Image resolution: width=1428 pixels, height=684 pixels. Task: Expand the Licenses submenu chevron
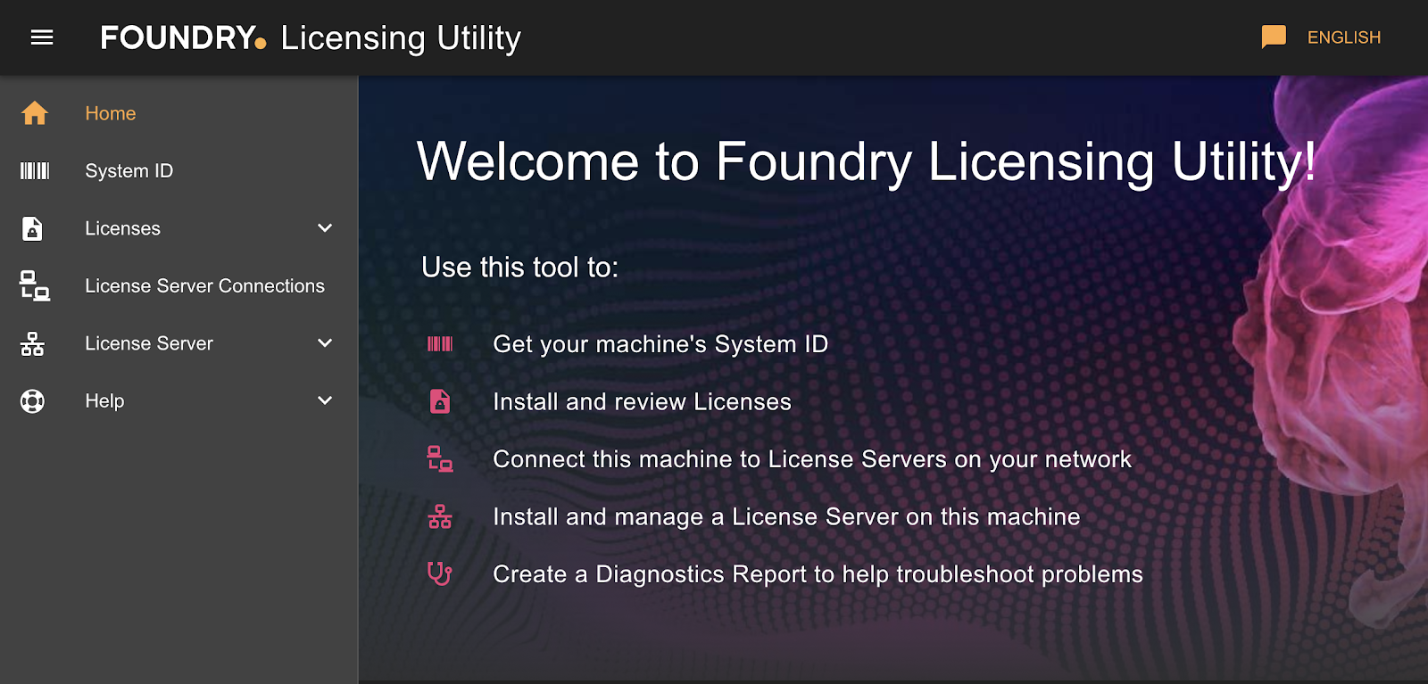[325, 228]
